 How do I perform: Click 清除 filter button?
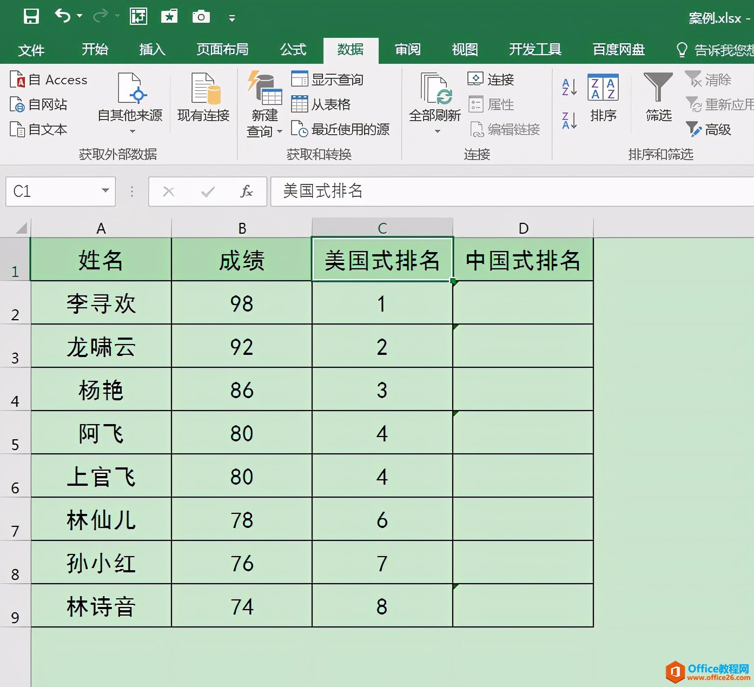[708, 80]
